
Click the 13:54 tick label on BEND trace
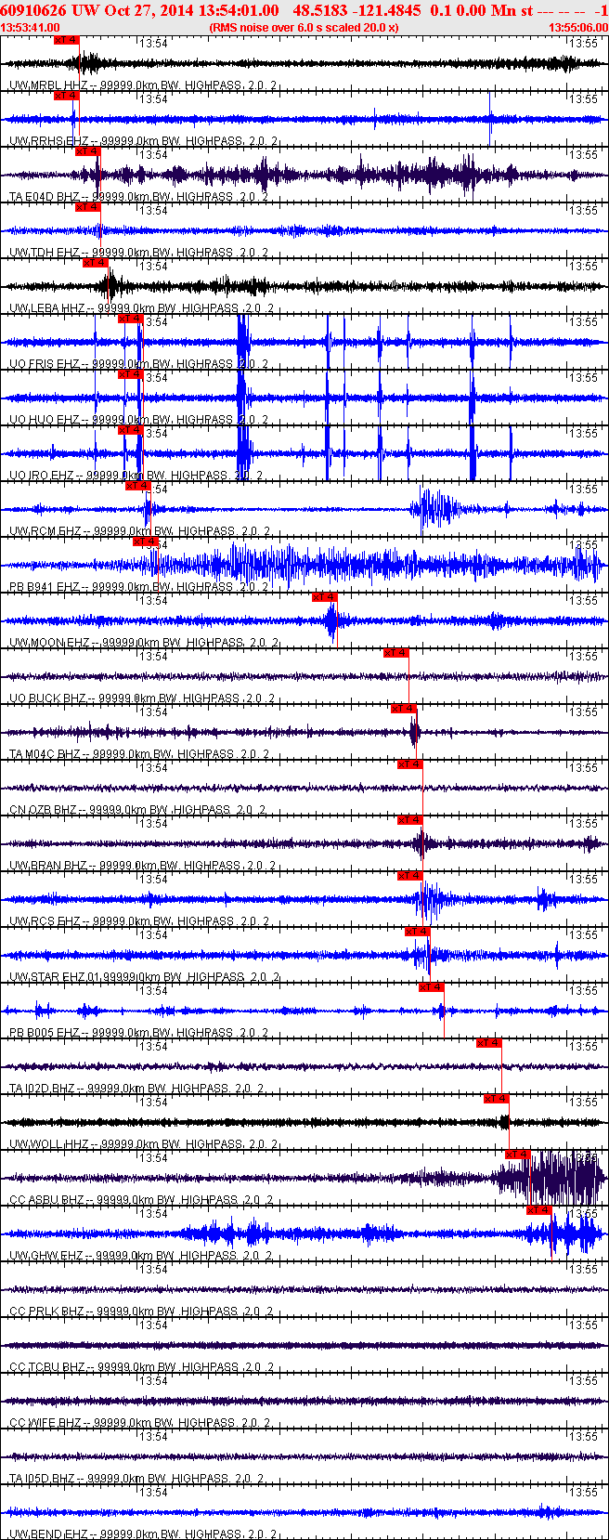[x=153, y=1493]
